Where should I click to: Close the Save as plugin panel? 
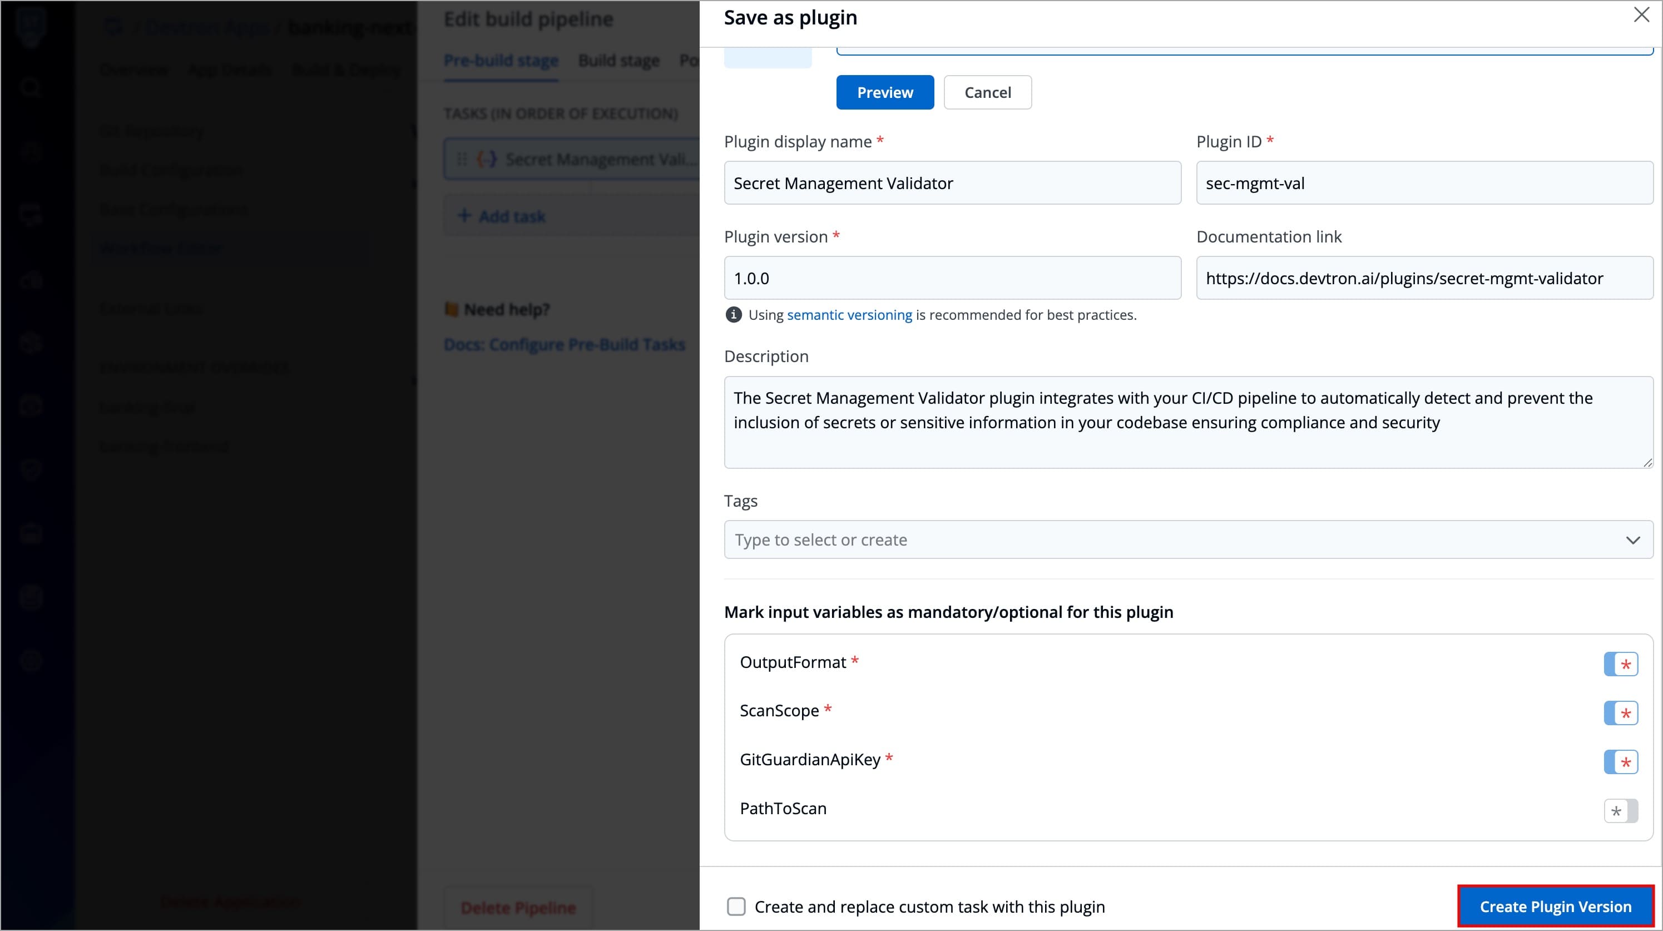[1641, 16]
